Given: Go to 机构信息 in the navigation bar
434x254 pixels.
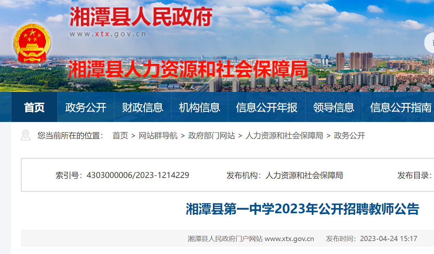Looking at the screenshot, I should 199,107.
